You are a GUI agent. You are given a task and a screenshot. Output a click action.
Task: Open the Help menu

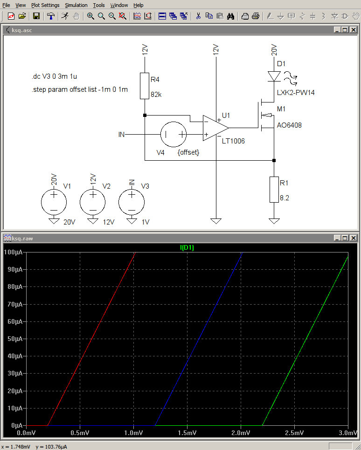pyautogui.click(x=138, y=5)
